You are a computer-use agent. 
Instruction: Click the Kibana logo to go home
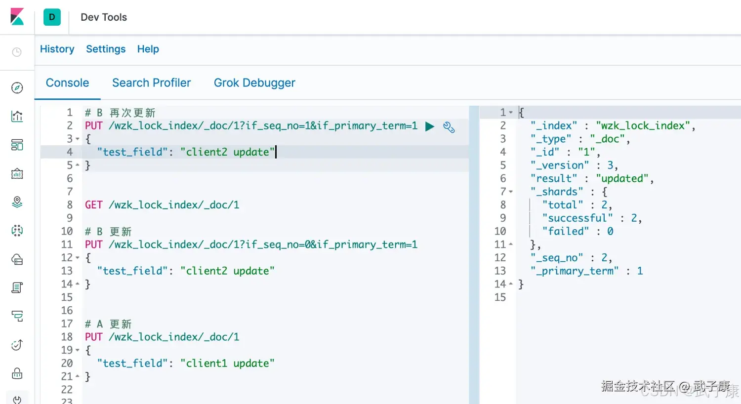point(16,16)
